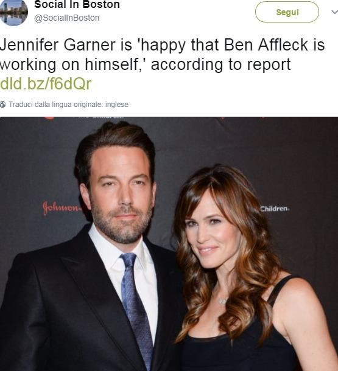Click the woman's black dress strap
Image resolution: width=338 pixels, height=371 pixels.
point(281,290)
